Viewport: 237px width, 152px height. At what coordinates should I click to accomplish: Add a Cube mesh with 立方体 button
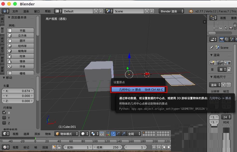[20, 36]
